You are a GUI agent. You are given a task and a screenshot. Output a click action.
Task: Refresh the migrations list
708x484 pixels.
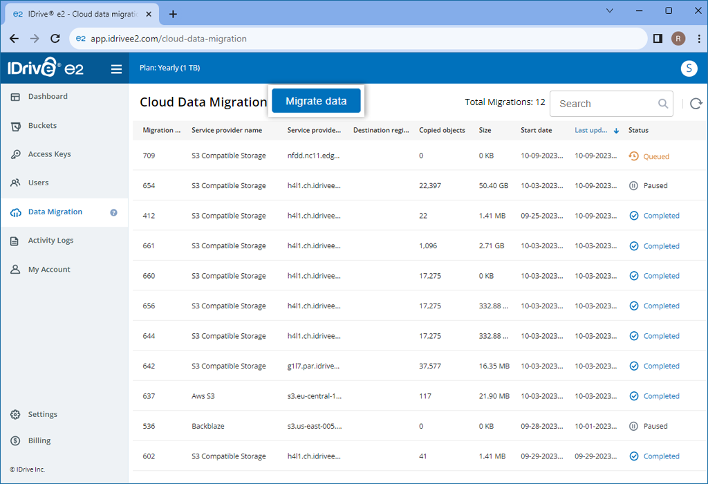(x=696, y=103)
